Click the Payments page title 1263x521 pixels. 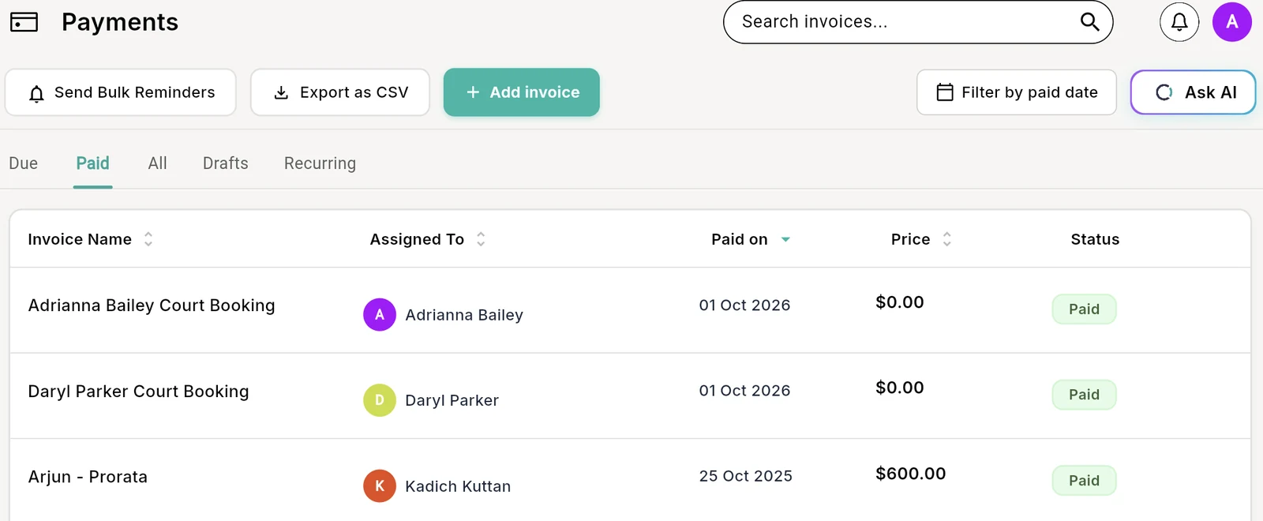click(120, 22)
